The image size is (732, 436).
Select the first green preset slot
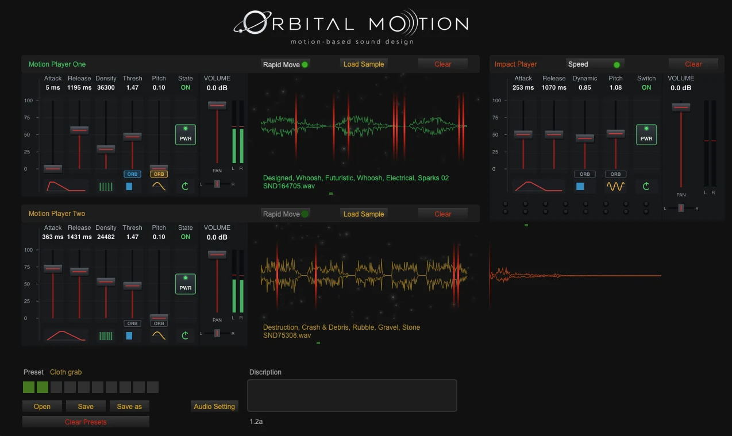click(x=29, y=387)
